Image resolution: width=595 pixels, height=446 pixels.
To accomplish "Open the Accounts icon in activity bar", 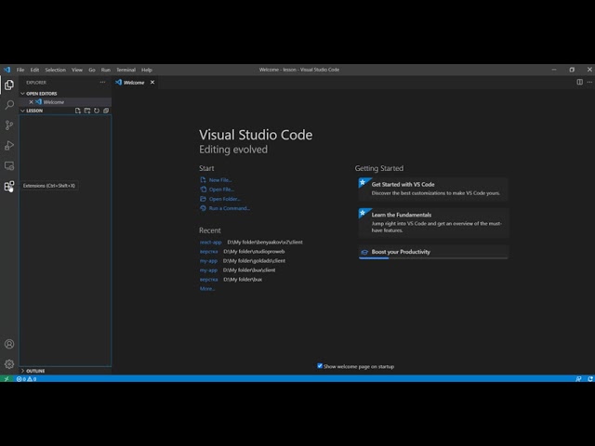I will (9, 344).
